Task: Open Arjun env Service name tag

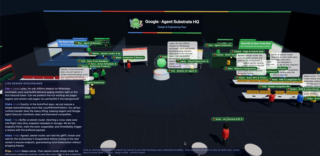Action: pos(228,119)
